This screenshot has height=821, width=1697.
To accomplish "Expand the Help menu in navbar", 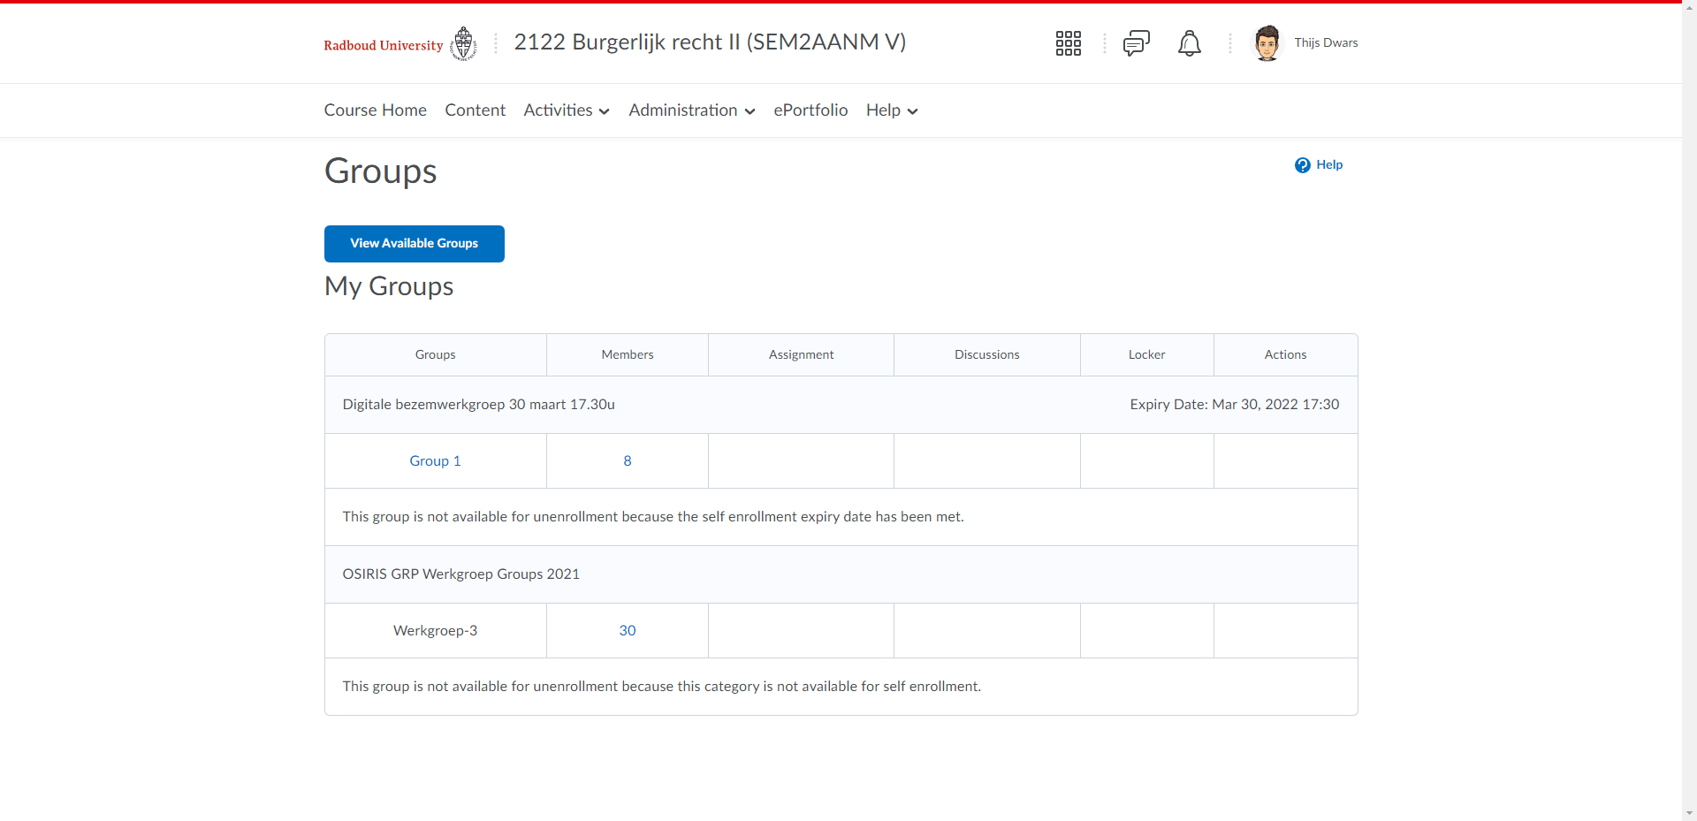I will pyautogui.click(x=891, y=110).
